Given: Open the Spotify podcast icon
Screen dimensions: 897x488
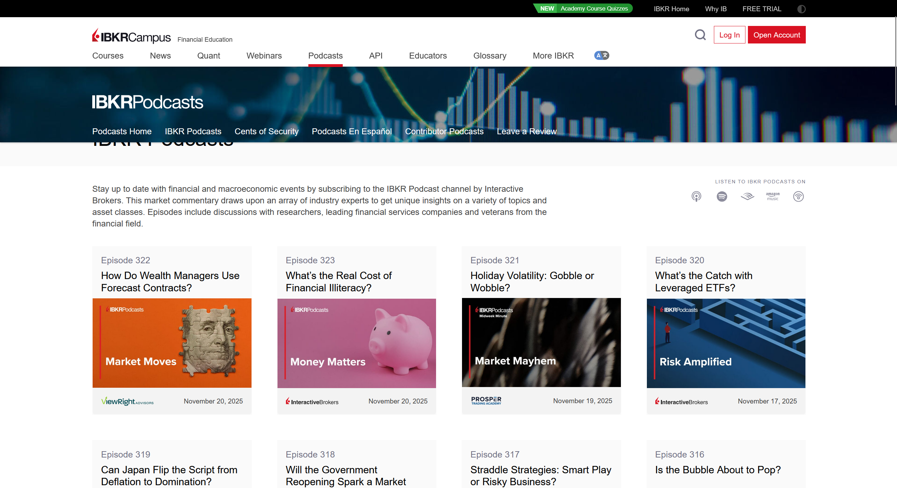Looking at the screenshot, I should (722, 196).
